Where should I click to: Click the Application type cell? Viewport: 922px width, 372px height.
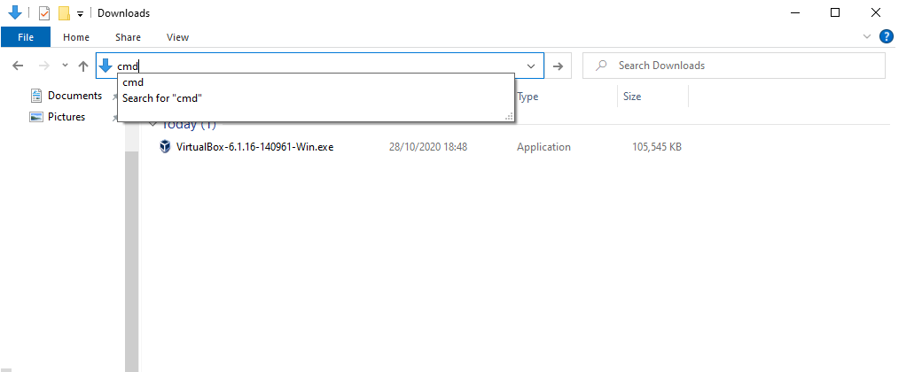543,147
